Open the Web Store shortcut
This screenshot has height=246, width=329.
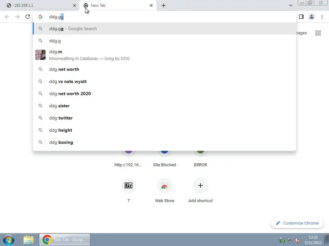[x=164, y=190]
